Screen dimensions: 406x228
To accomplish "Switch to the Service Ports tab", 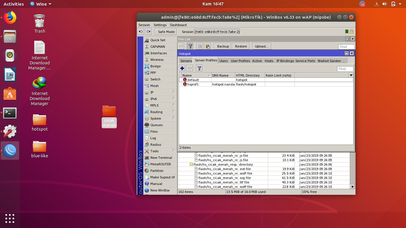I will click(305, 61).
